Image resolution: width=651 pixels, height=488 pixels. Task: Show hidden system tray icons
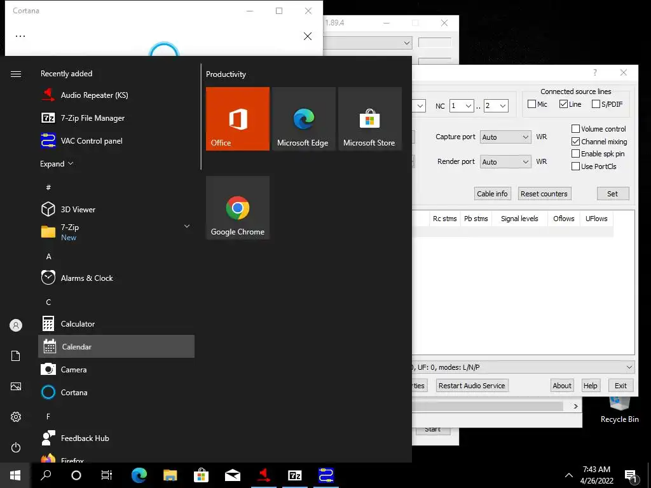(569, 475)
